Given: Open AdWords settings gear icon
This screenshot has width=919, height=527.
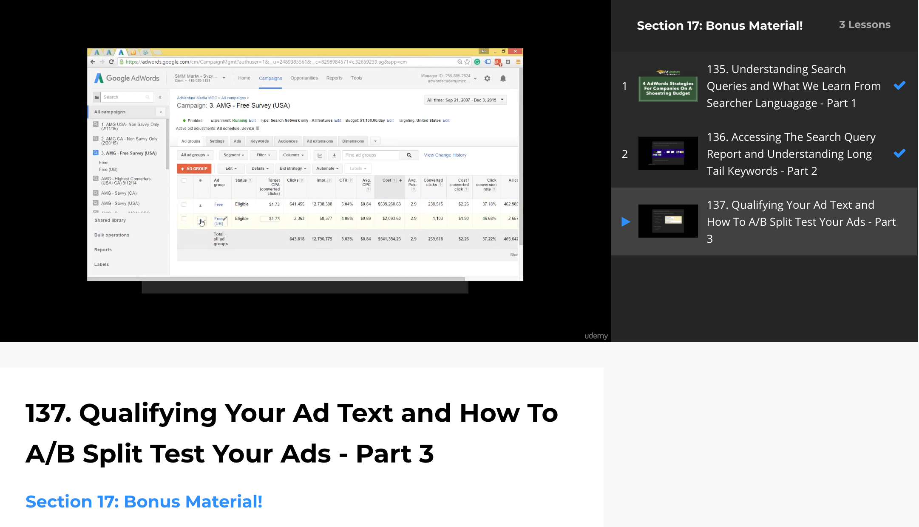Looking at the screenshot, I should point(487,78).
